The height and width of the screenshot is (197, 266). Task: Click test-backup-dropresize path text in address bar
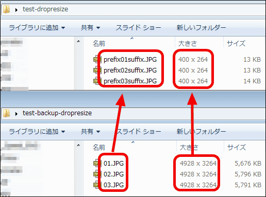click(57, 113)
